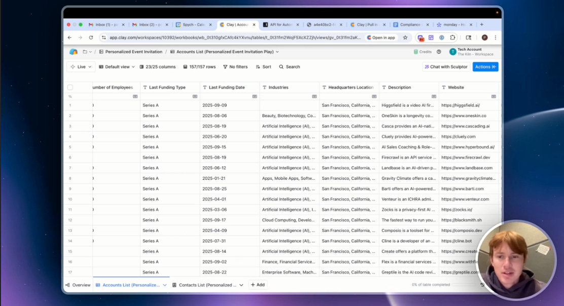Click the 157/157 rows indicator
This screenshot has height=306, width=564.
[200, 67]
